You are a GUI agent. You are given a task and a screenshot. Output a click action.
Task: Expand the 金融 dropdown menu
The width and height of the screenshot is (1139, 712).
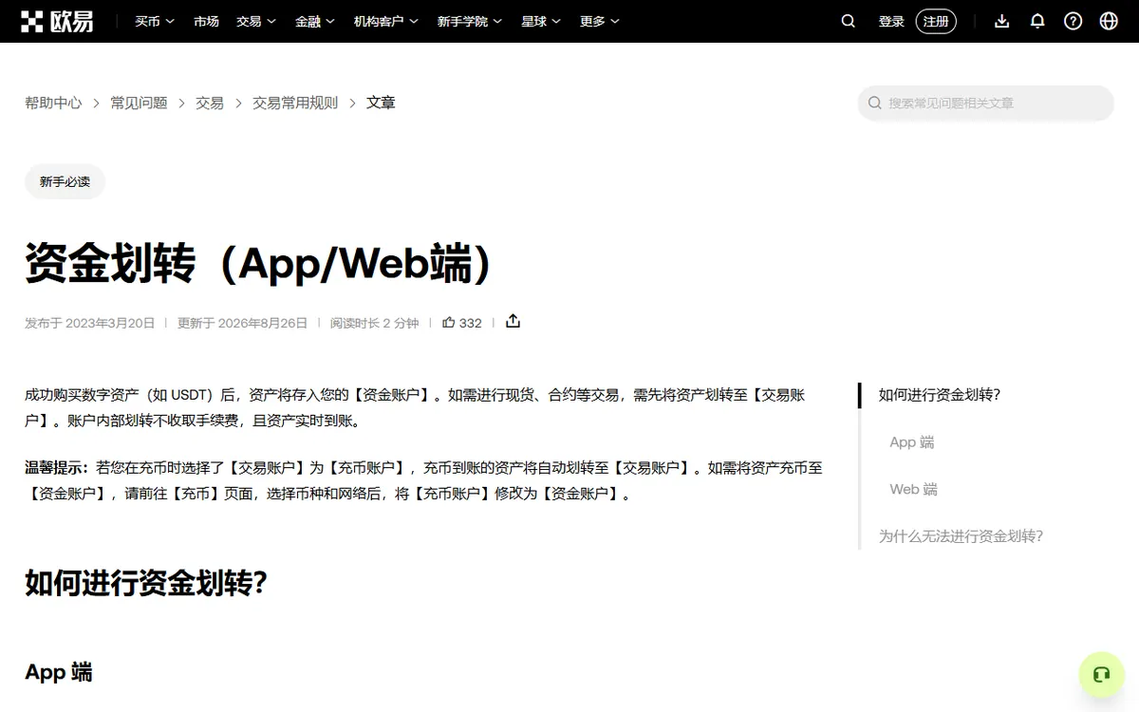point(315,21)
